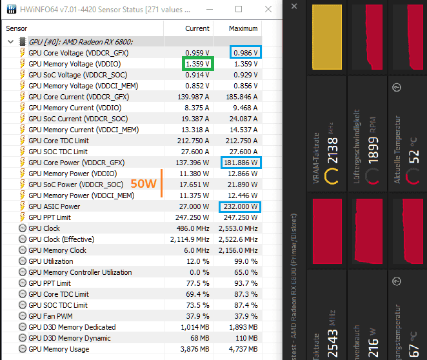This screenshot has width=427, height=360.
Task: Click lightning icon for GPU Core Current (VDDCR_GFX)
Action: click(23, 96)
